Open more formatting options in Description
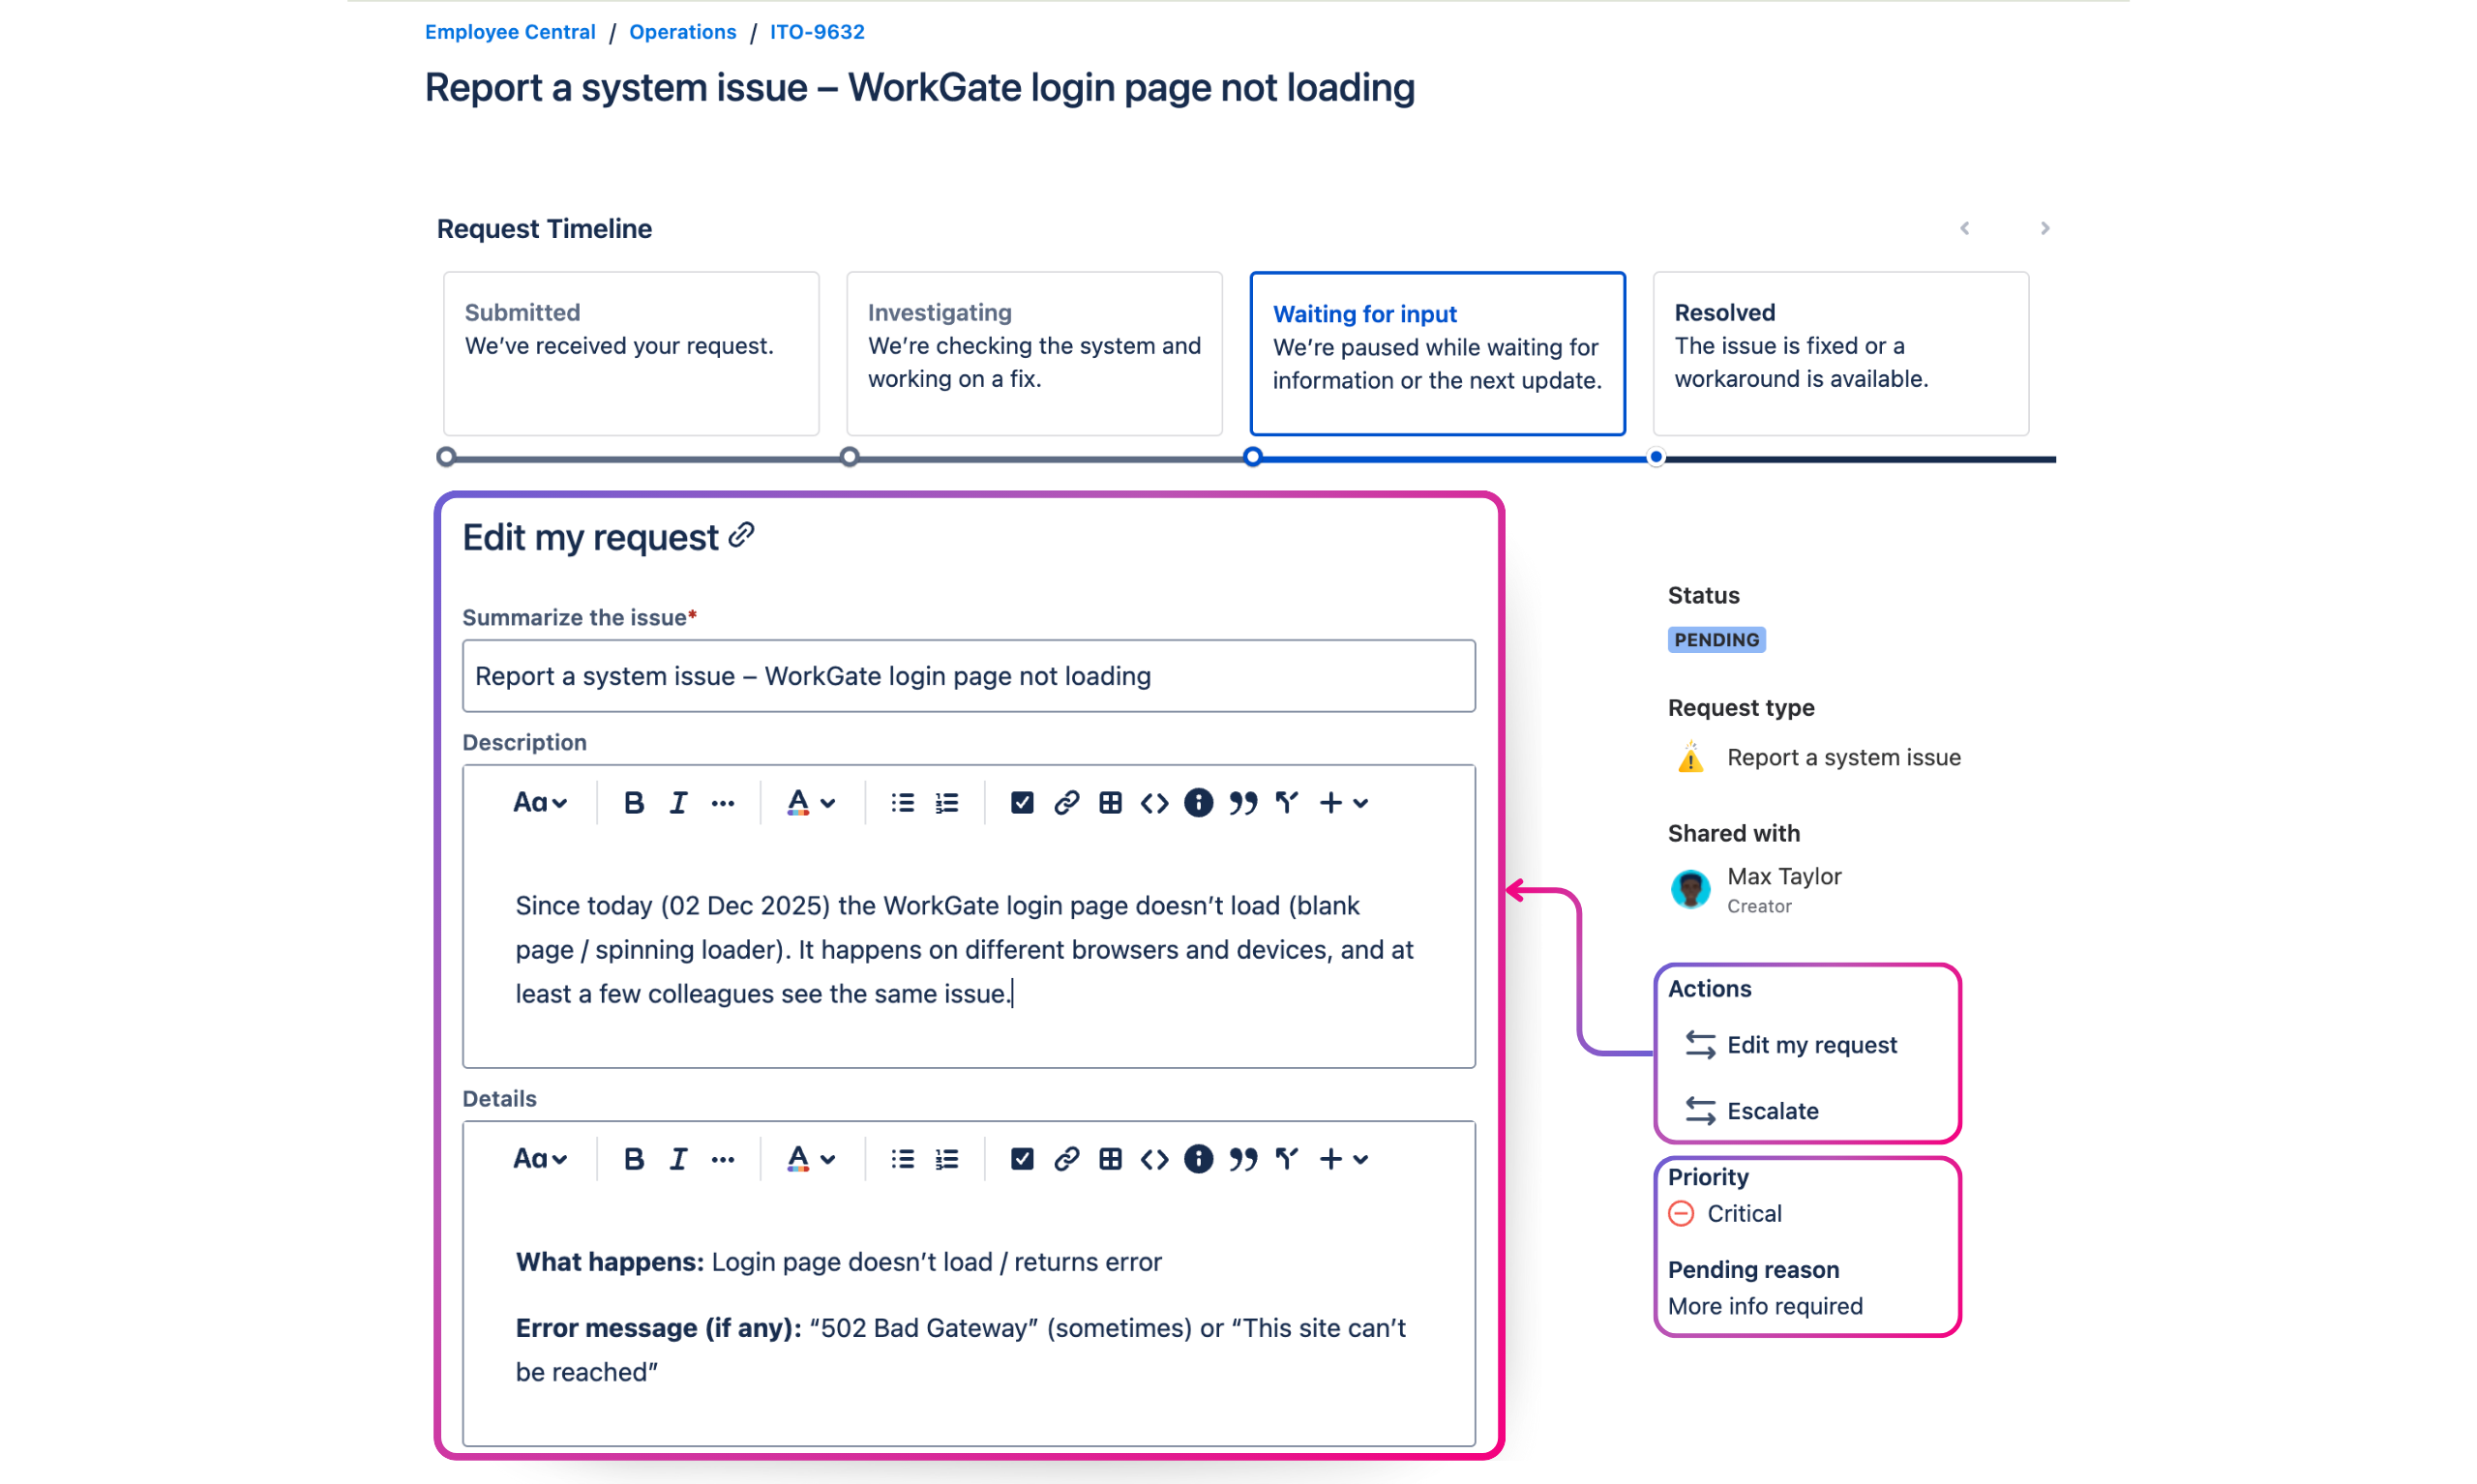Viewport: 2477px width, 1484px height. 723,803
